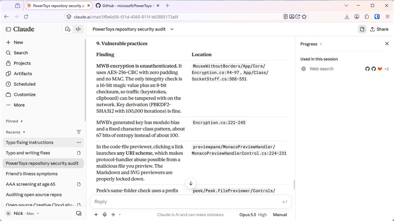
Task: Open the Nick account menu
Action: click(x=22, y=213)
